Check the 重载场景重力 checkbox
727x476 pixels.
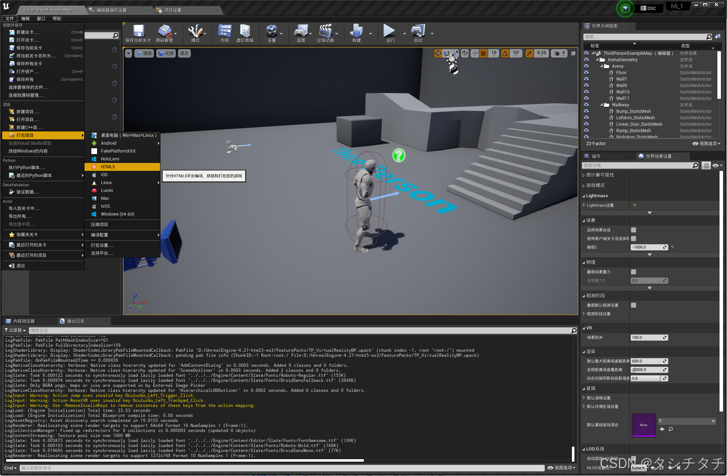[634, 271]
